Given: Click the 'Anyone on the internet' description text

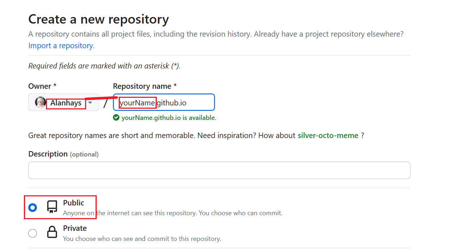Looking at the screenshot, I should point(173,213).
